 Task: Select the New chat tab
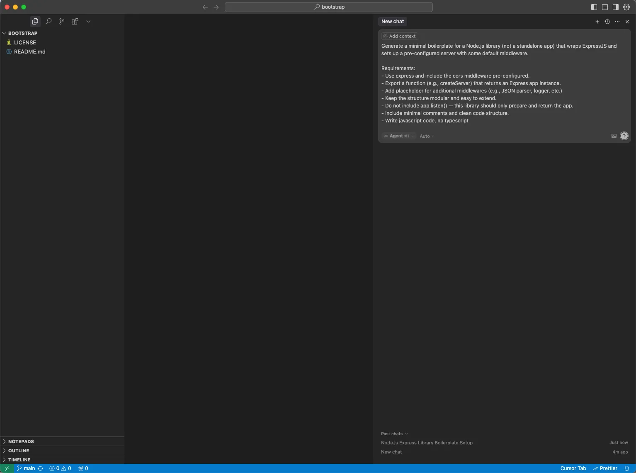(393, 22)
